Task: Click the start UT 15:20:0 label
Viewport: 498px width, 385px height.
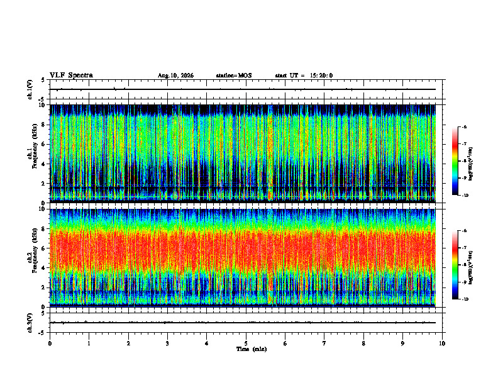Action: point(304,75)
